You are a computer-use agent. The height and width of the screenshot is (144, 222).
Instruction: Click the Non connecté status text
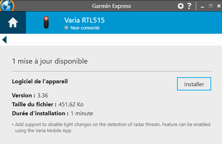(85, 28)
